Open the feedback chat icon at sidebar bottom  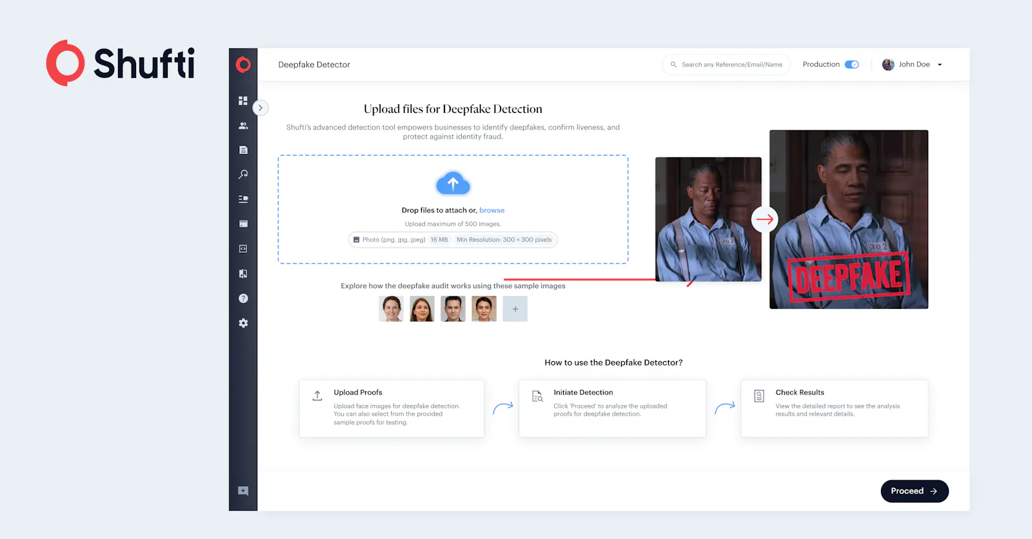click(x=243, y=491)
